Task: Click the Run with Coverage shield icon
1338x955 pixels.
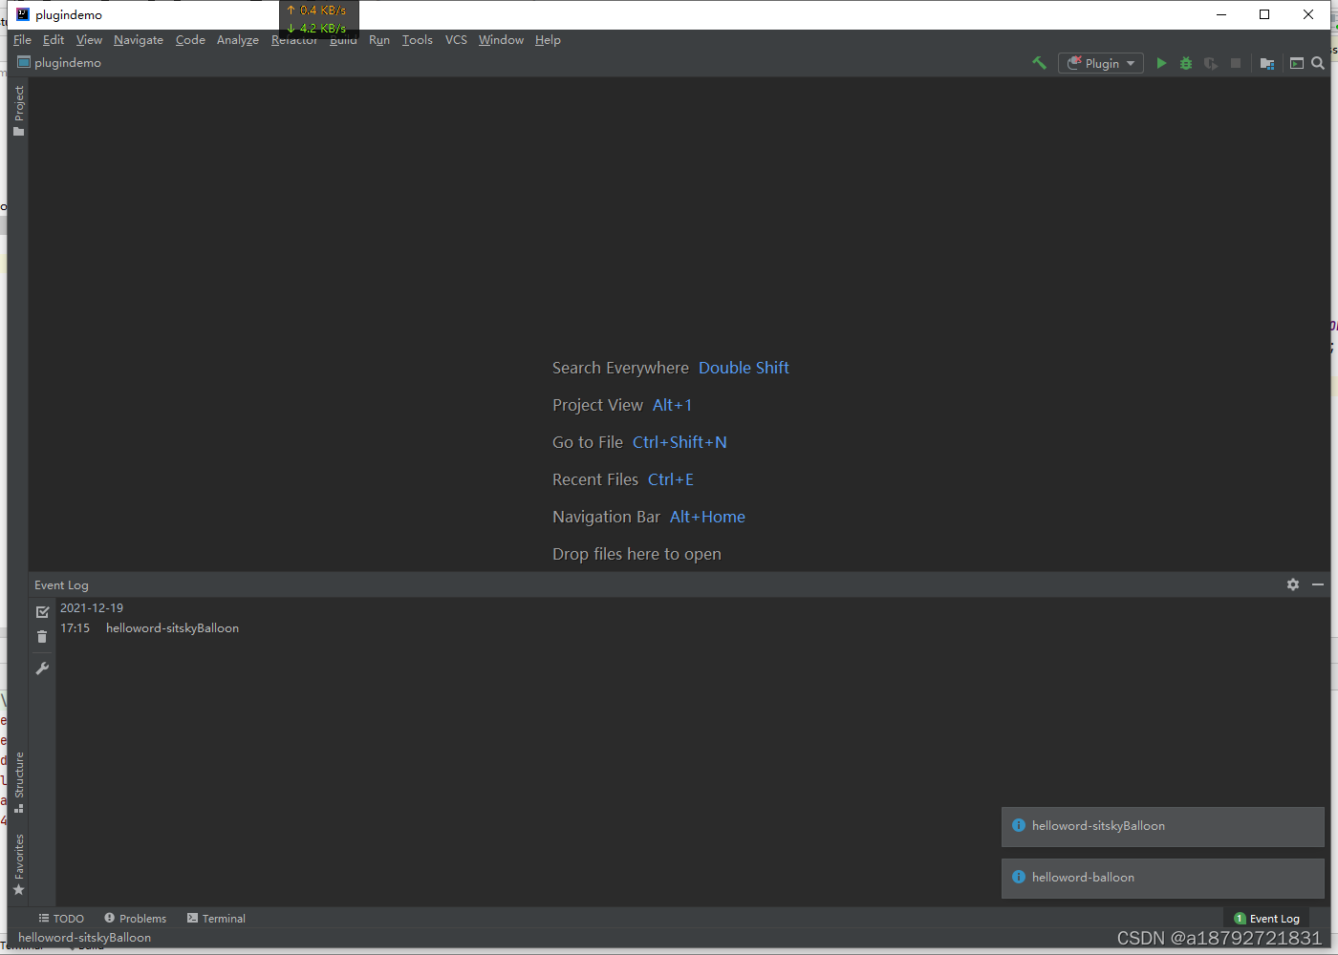Action: pyautogui.click(x=1211, y=63)
